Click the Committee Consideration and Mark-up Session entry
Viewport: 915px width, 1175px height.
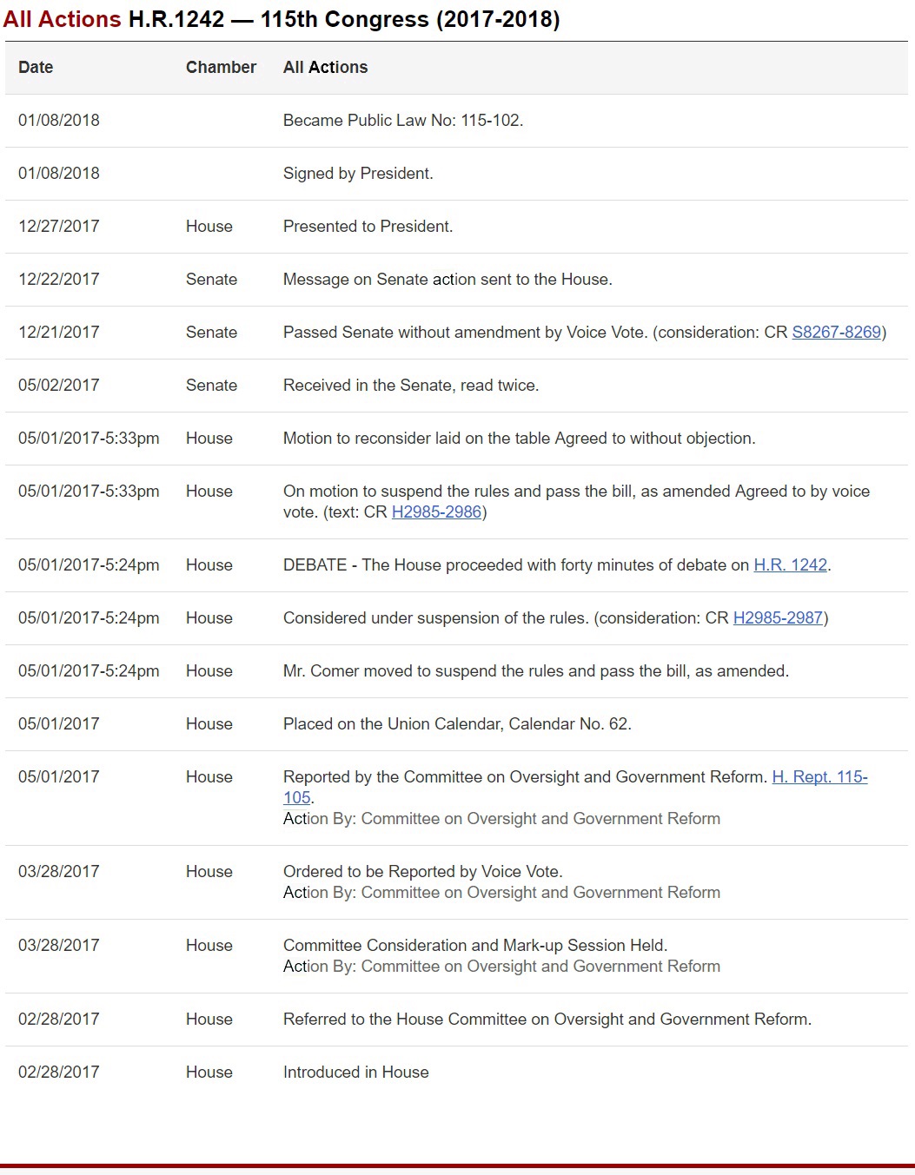click(475, 945)
